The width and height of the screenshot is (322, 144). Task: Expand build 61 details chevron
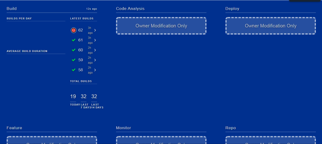click(x=95, y=40)
